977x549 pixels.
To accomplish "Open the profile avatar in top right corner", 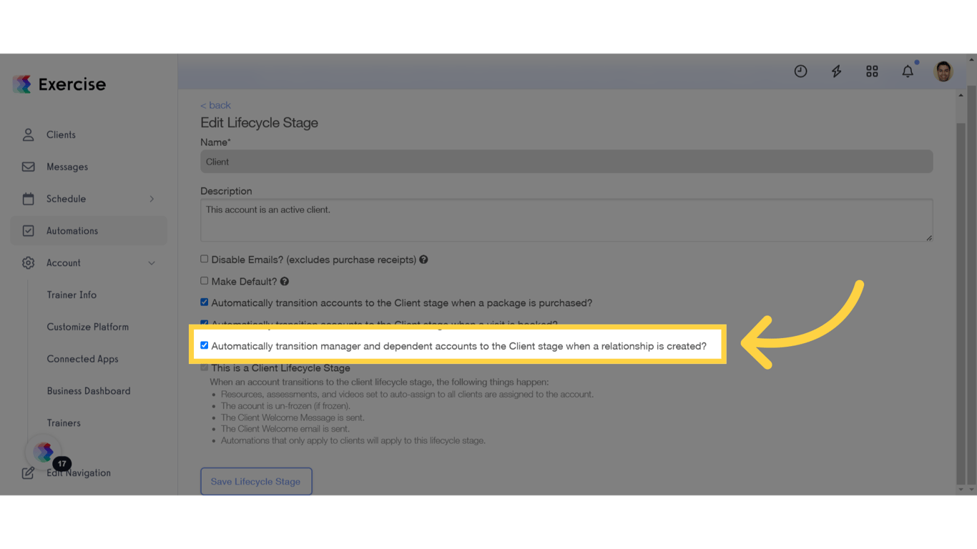I will [943, 71].
